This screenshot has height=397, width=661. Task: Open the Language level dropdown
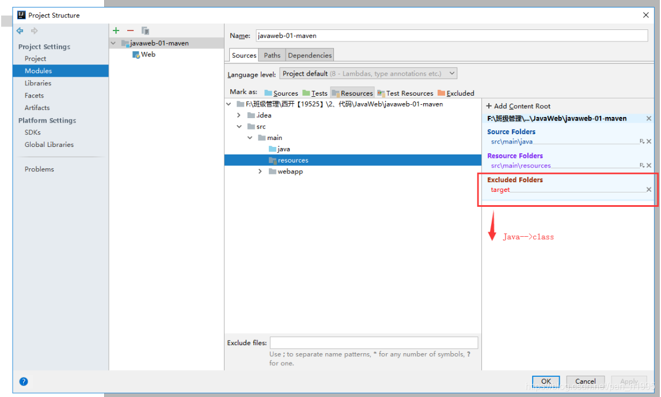pyautogui.click(x=368, y=73)
